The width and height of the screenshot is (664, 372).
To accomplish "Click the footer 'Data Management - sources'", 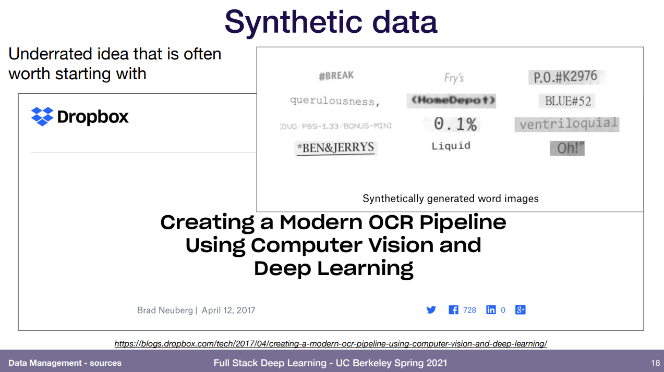I will pos(65,363).
